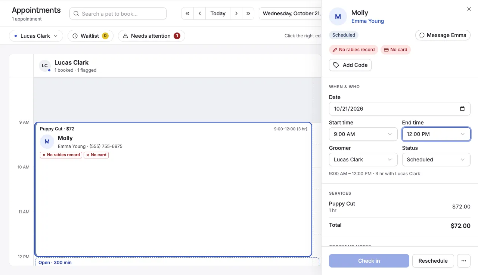Click Message Emma button
Screen dimensions: 478x275
pos(443,35)
